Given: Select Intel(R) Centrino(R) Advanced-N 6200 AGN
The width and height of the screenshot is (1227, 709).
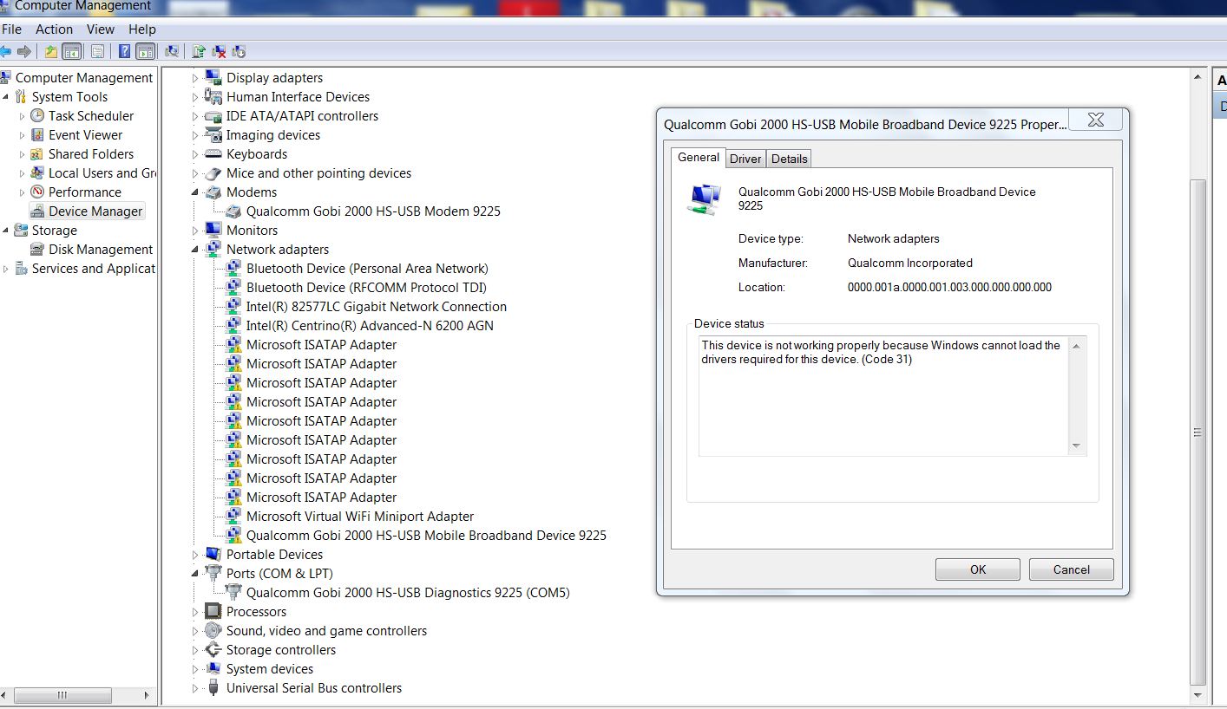Looking at the screenshot, I should (370, 325).
